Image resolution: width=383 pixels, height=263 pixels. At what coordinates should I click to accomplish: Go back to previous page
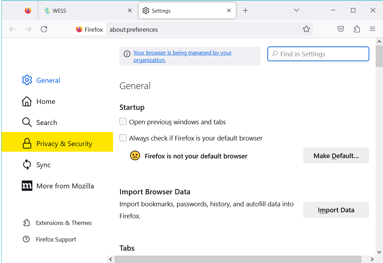pos(12,29)
